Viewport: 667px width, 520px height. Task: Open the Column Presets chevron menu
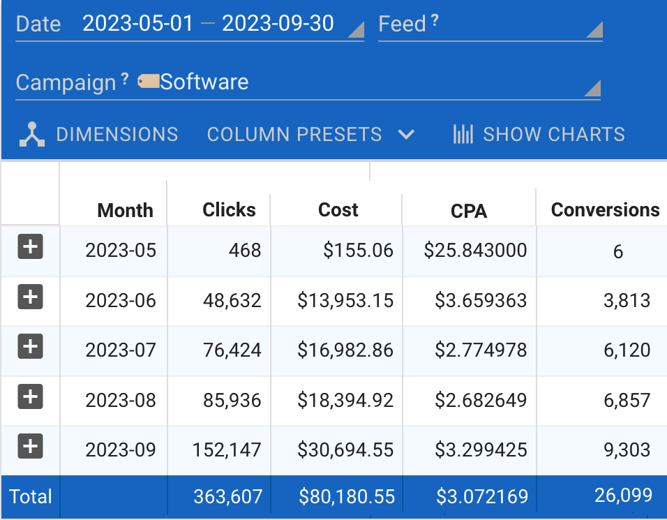tap(406, 134)
